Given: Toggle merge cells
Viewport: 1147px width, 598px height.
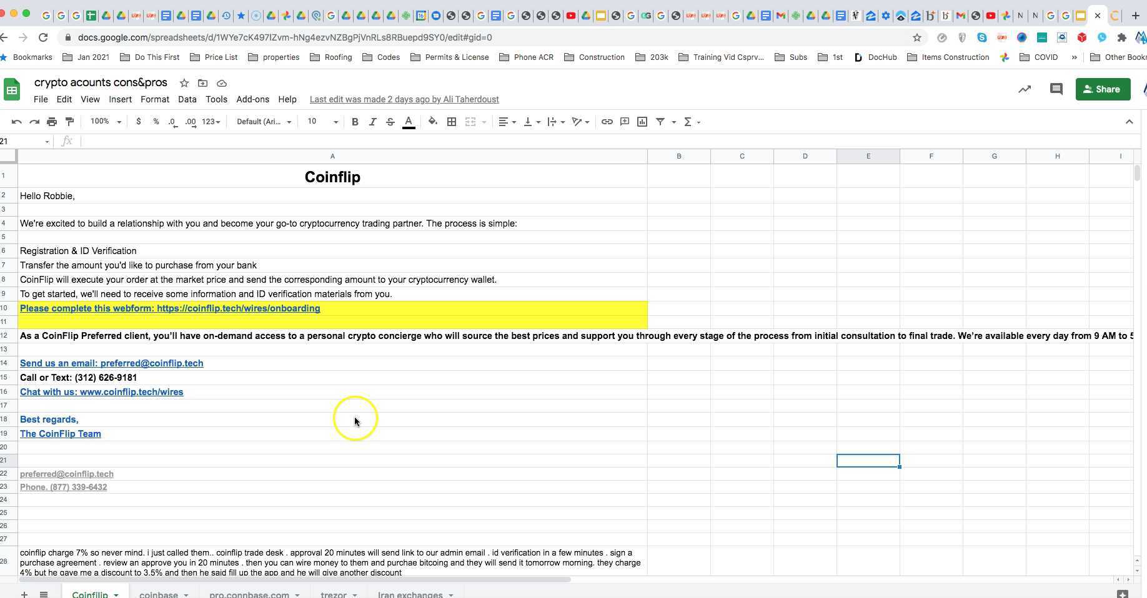Looking at the screenshot, I should [x=470, y=122].
